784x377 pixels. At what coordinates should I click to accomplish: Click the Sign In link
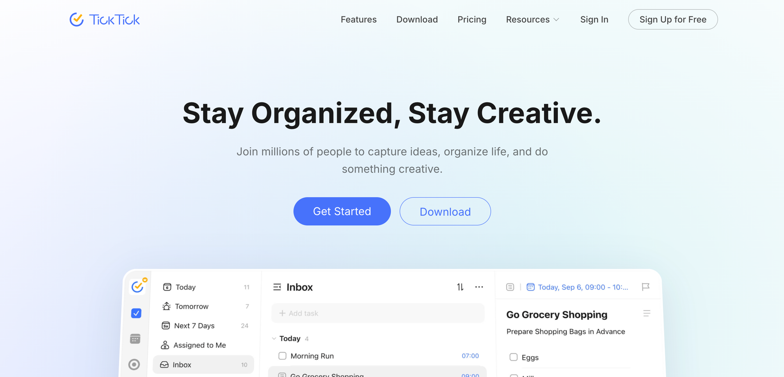[x=594, y=19]
